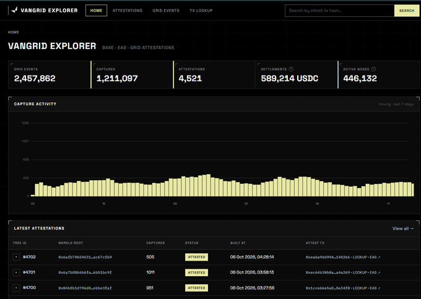Click merkle root 0x04b8b1d796d8…ebbe3faf
This screenshot has width=421, height=299.
click(85, 288)
